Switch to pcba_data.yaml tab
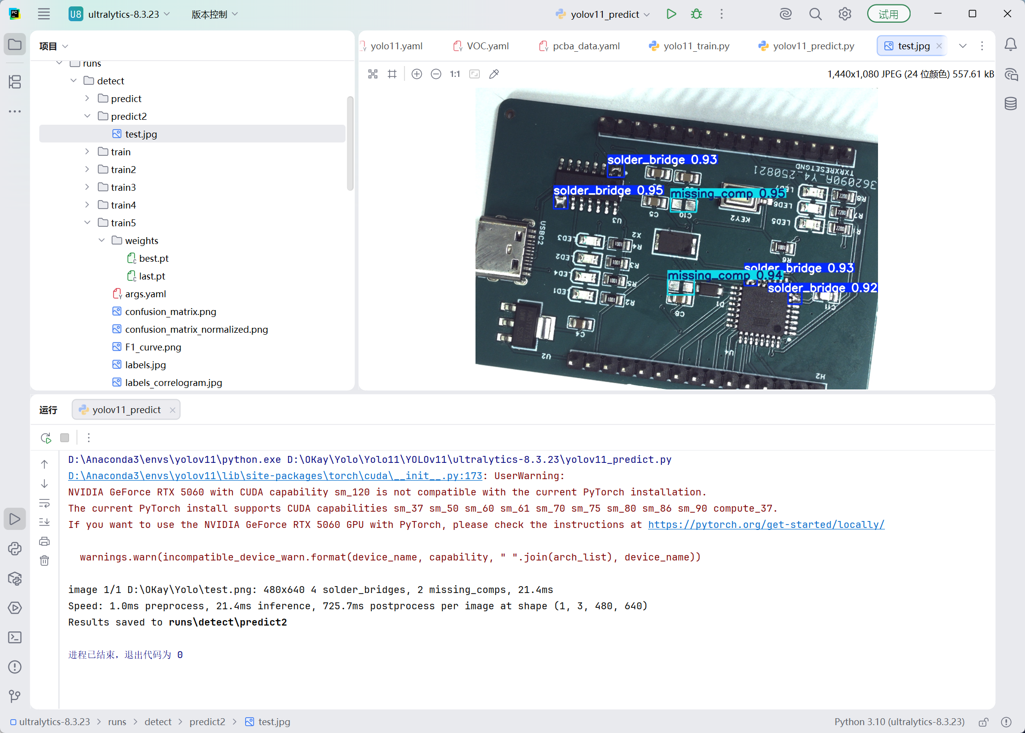This screenshot has width=1025, height=733. click(580, 46)
